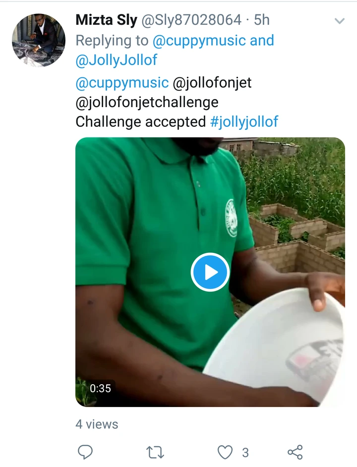Screen dimensions: 357x467
Task: Reply to Mizta Sly's tweet
Action: click(85, 452)
